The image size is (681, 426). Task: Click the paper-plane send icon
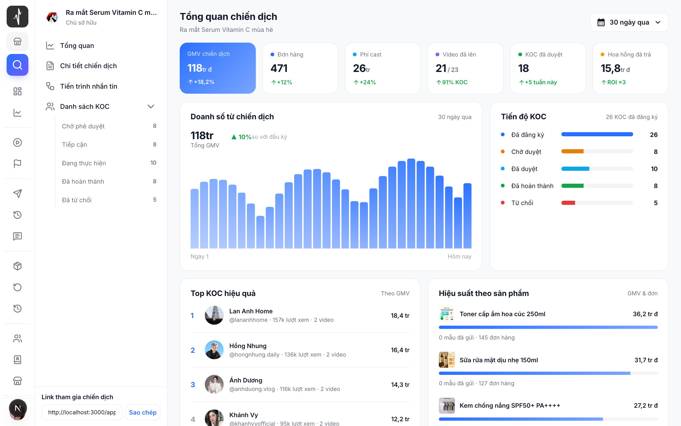click(x=17, y=193)
